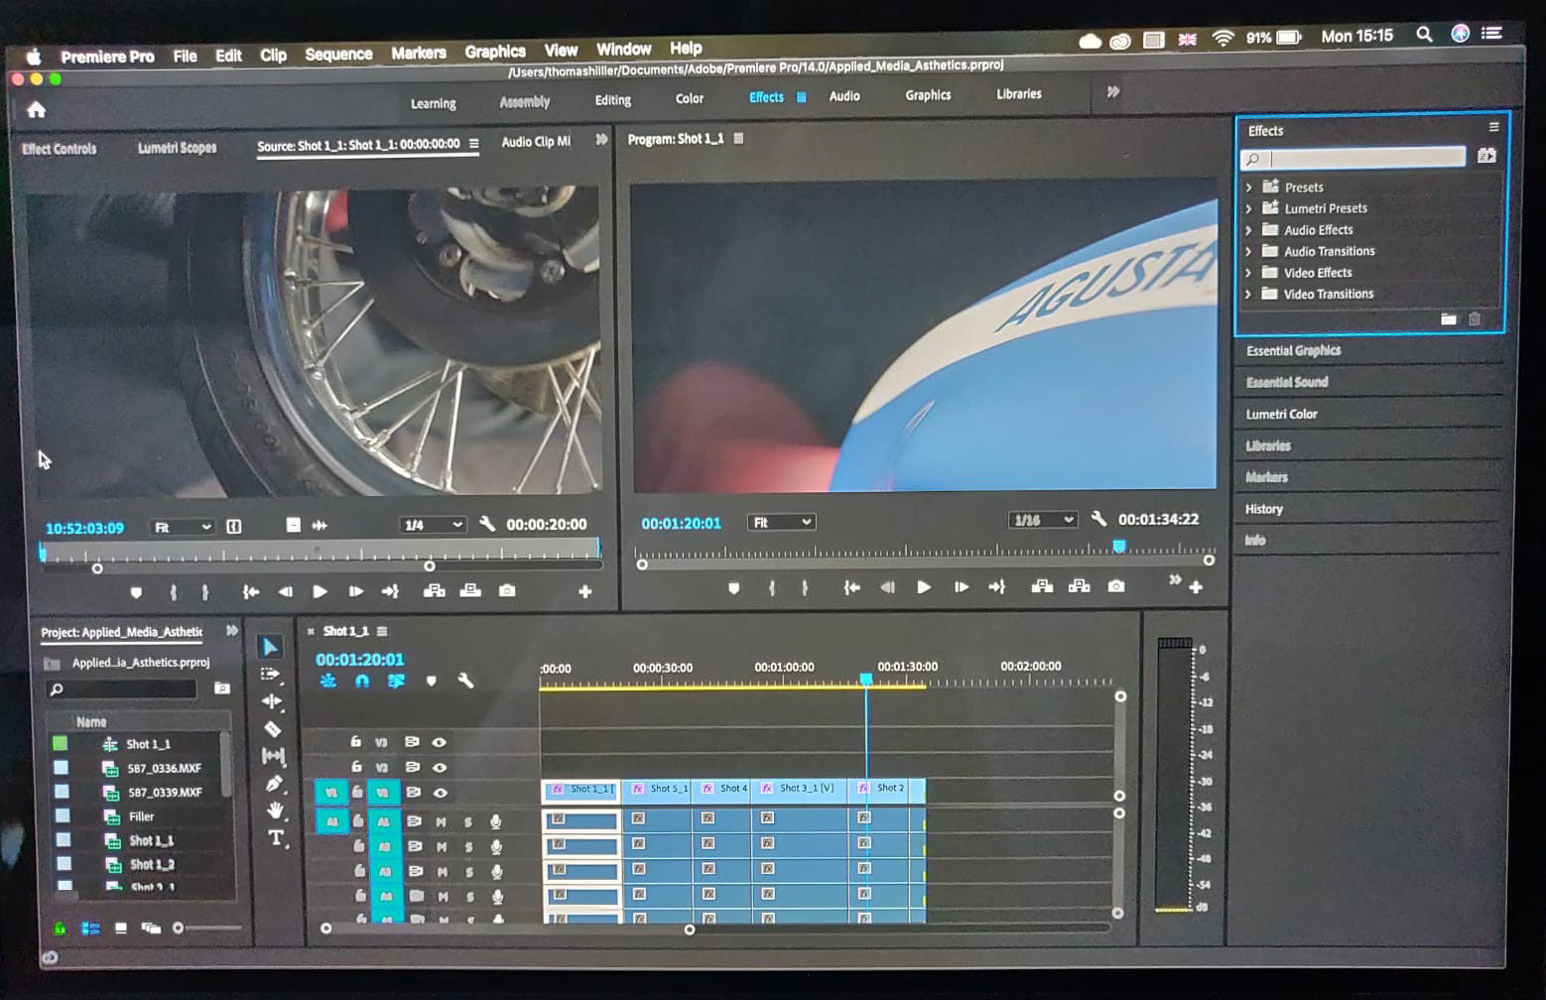The width and height of the screenshot is (1546, 1000).
Task: Step forward one frame in Program Monitor
Action: click(x=961, y=587)
